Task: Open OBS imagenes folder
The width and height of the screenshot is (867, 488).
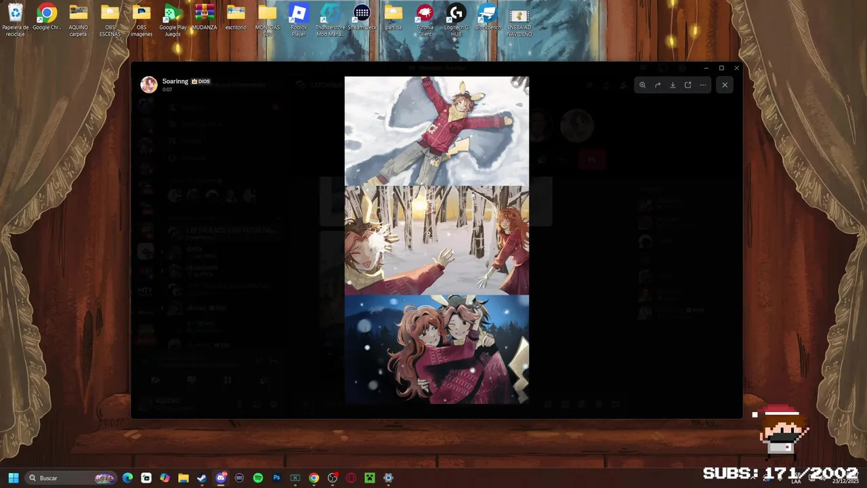Action: (142, 20)
